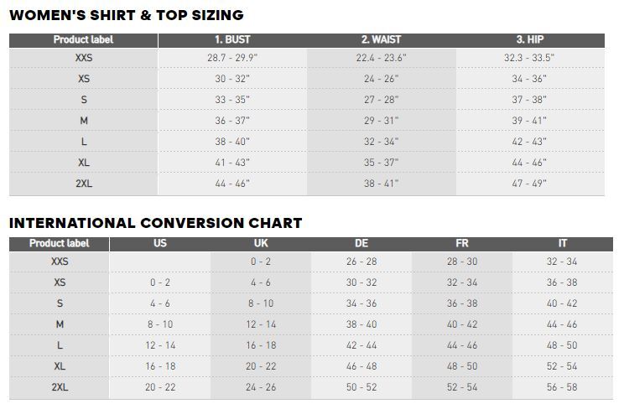Click the 3. HIP column header
Screen dimensions: 624x409
pos(530,39)
